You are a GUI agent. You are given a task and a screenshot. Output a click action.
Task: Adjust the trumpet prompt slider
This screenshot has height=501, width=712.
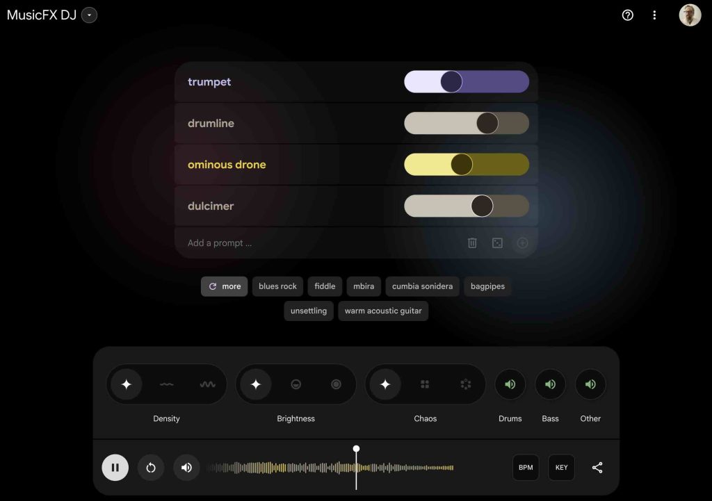[x=467, y=82]
